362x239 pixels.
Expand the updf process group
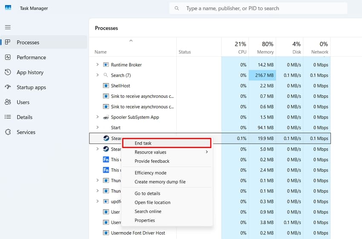pyautogui.click(x=98, y=201)
